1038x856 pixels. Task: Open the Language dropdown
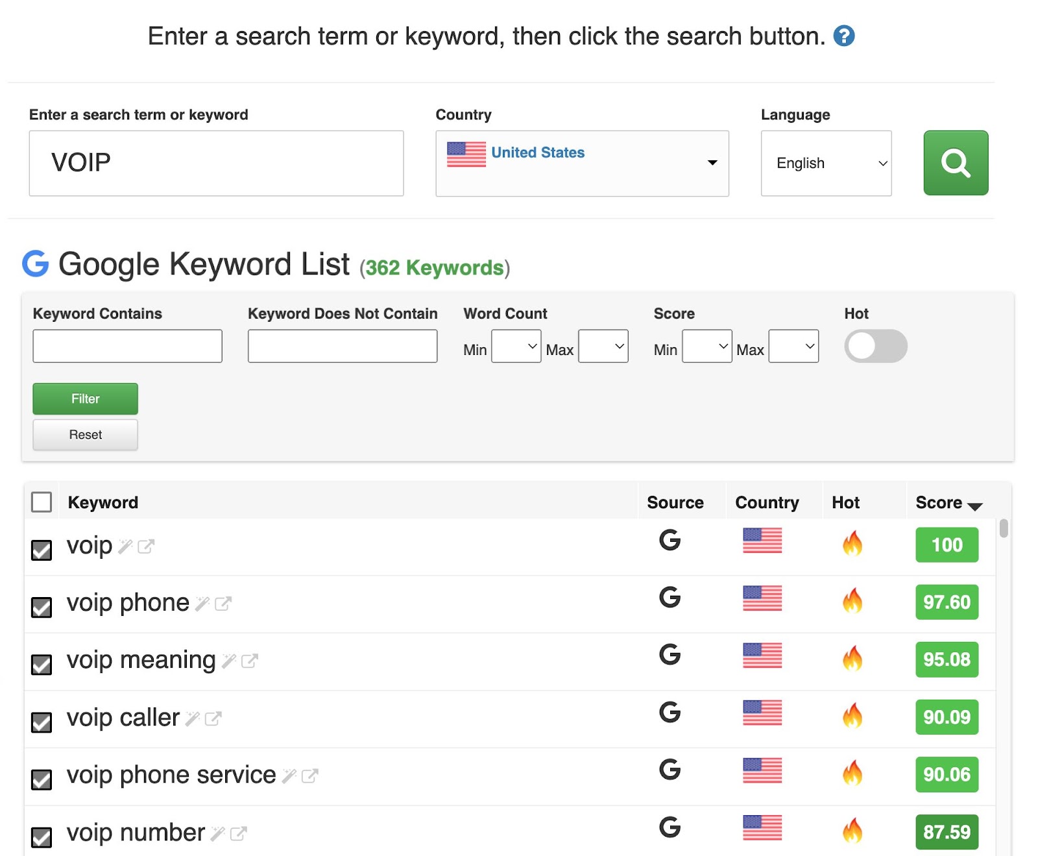[x=825, y=163]
